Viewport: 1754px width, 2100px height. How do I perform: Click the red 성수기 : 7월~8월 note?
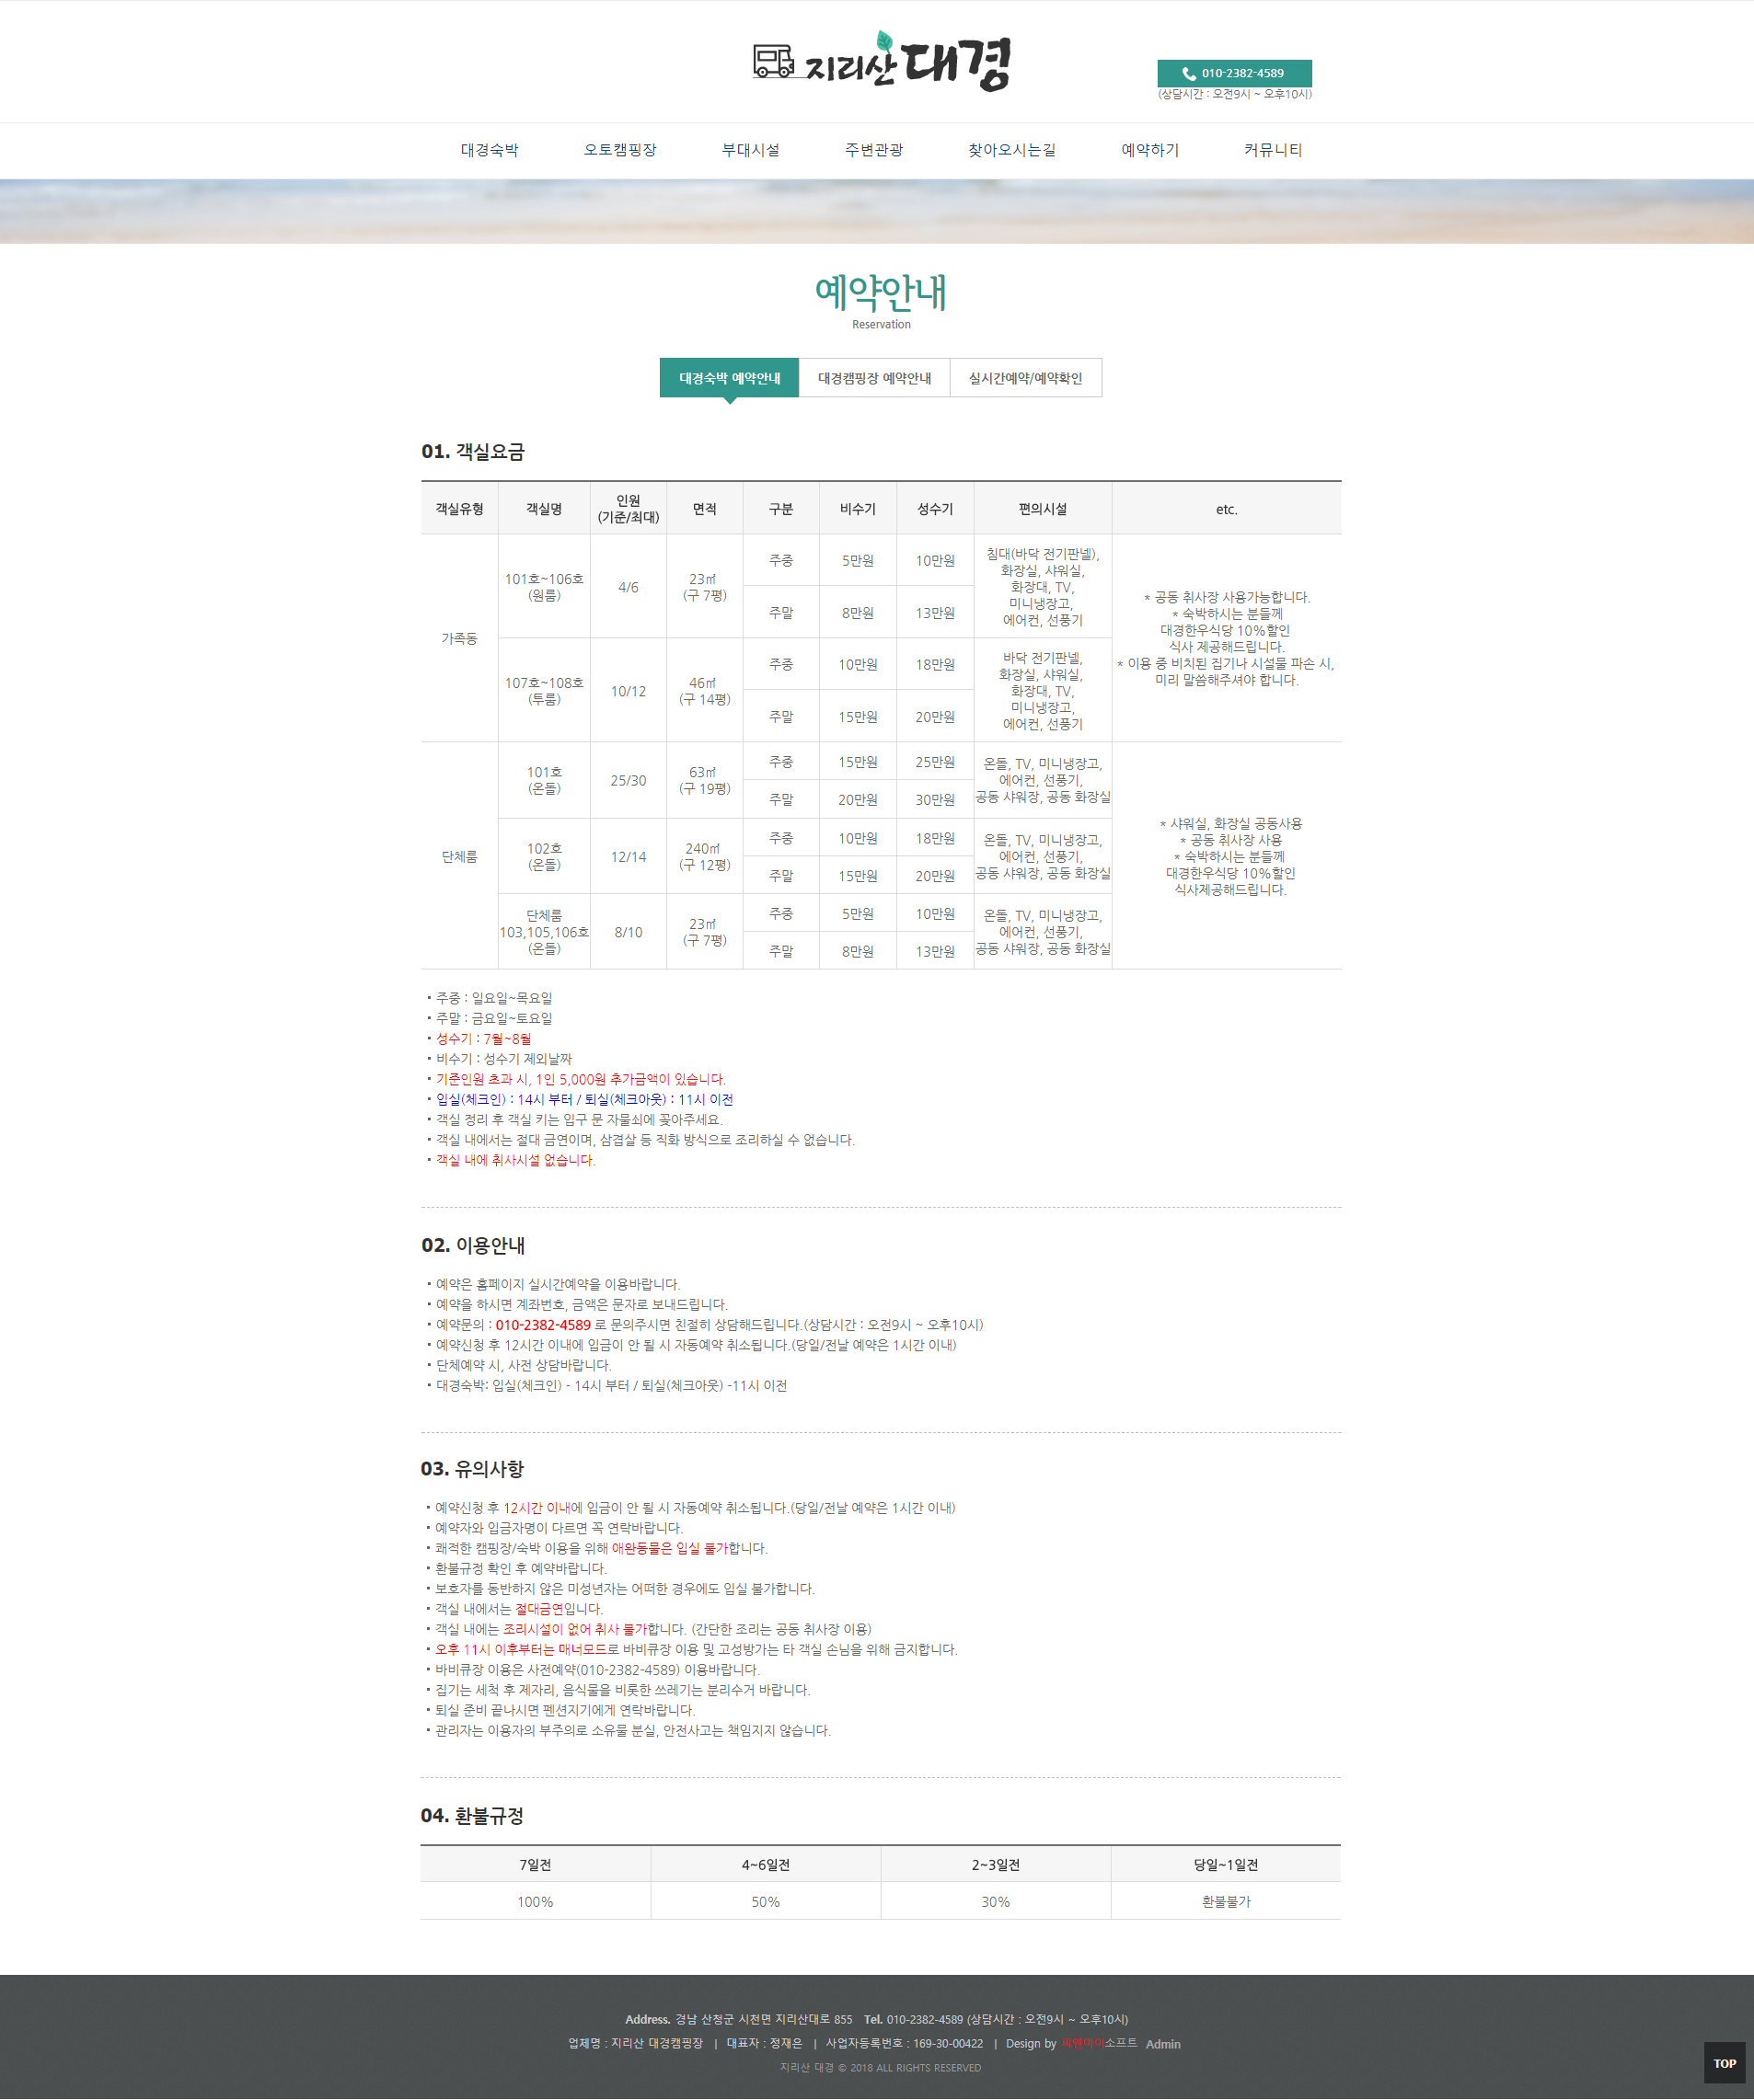pyautogui.click(x=483, y=1039)
